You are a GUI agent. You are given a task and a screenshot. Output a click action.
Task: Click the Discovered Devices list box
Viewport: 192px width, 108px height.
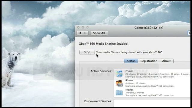(x=152, y=103)
